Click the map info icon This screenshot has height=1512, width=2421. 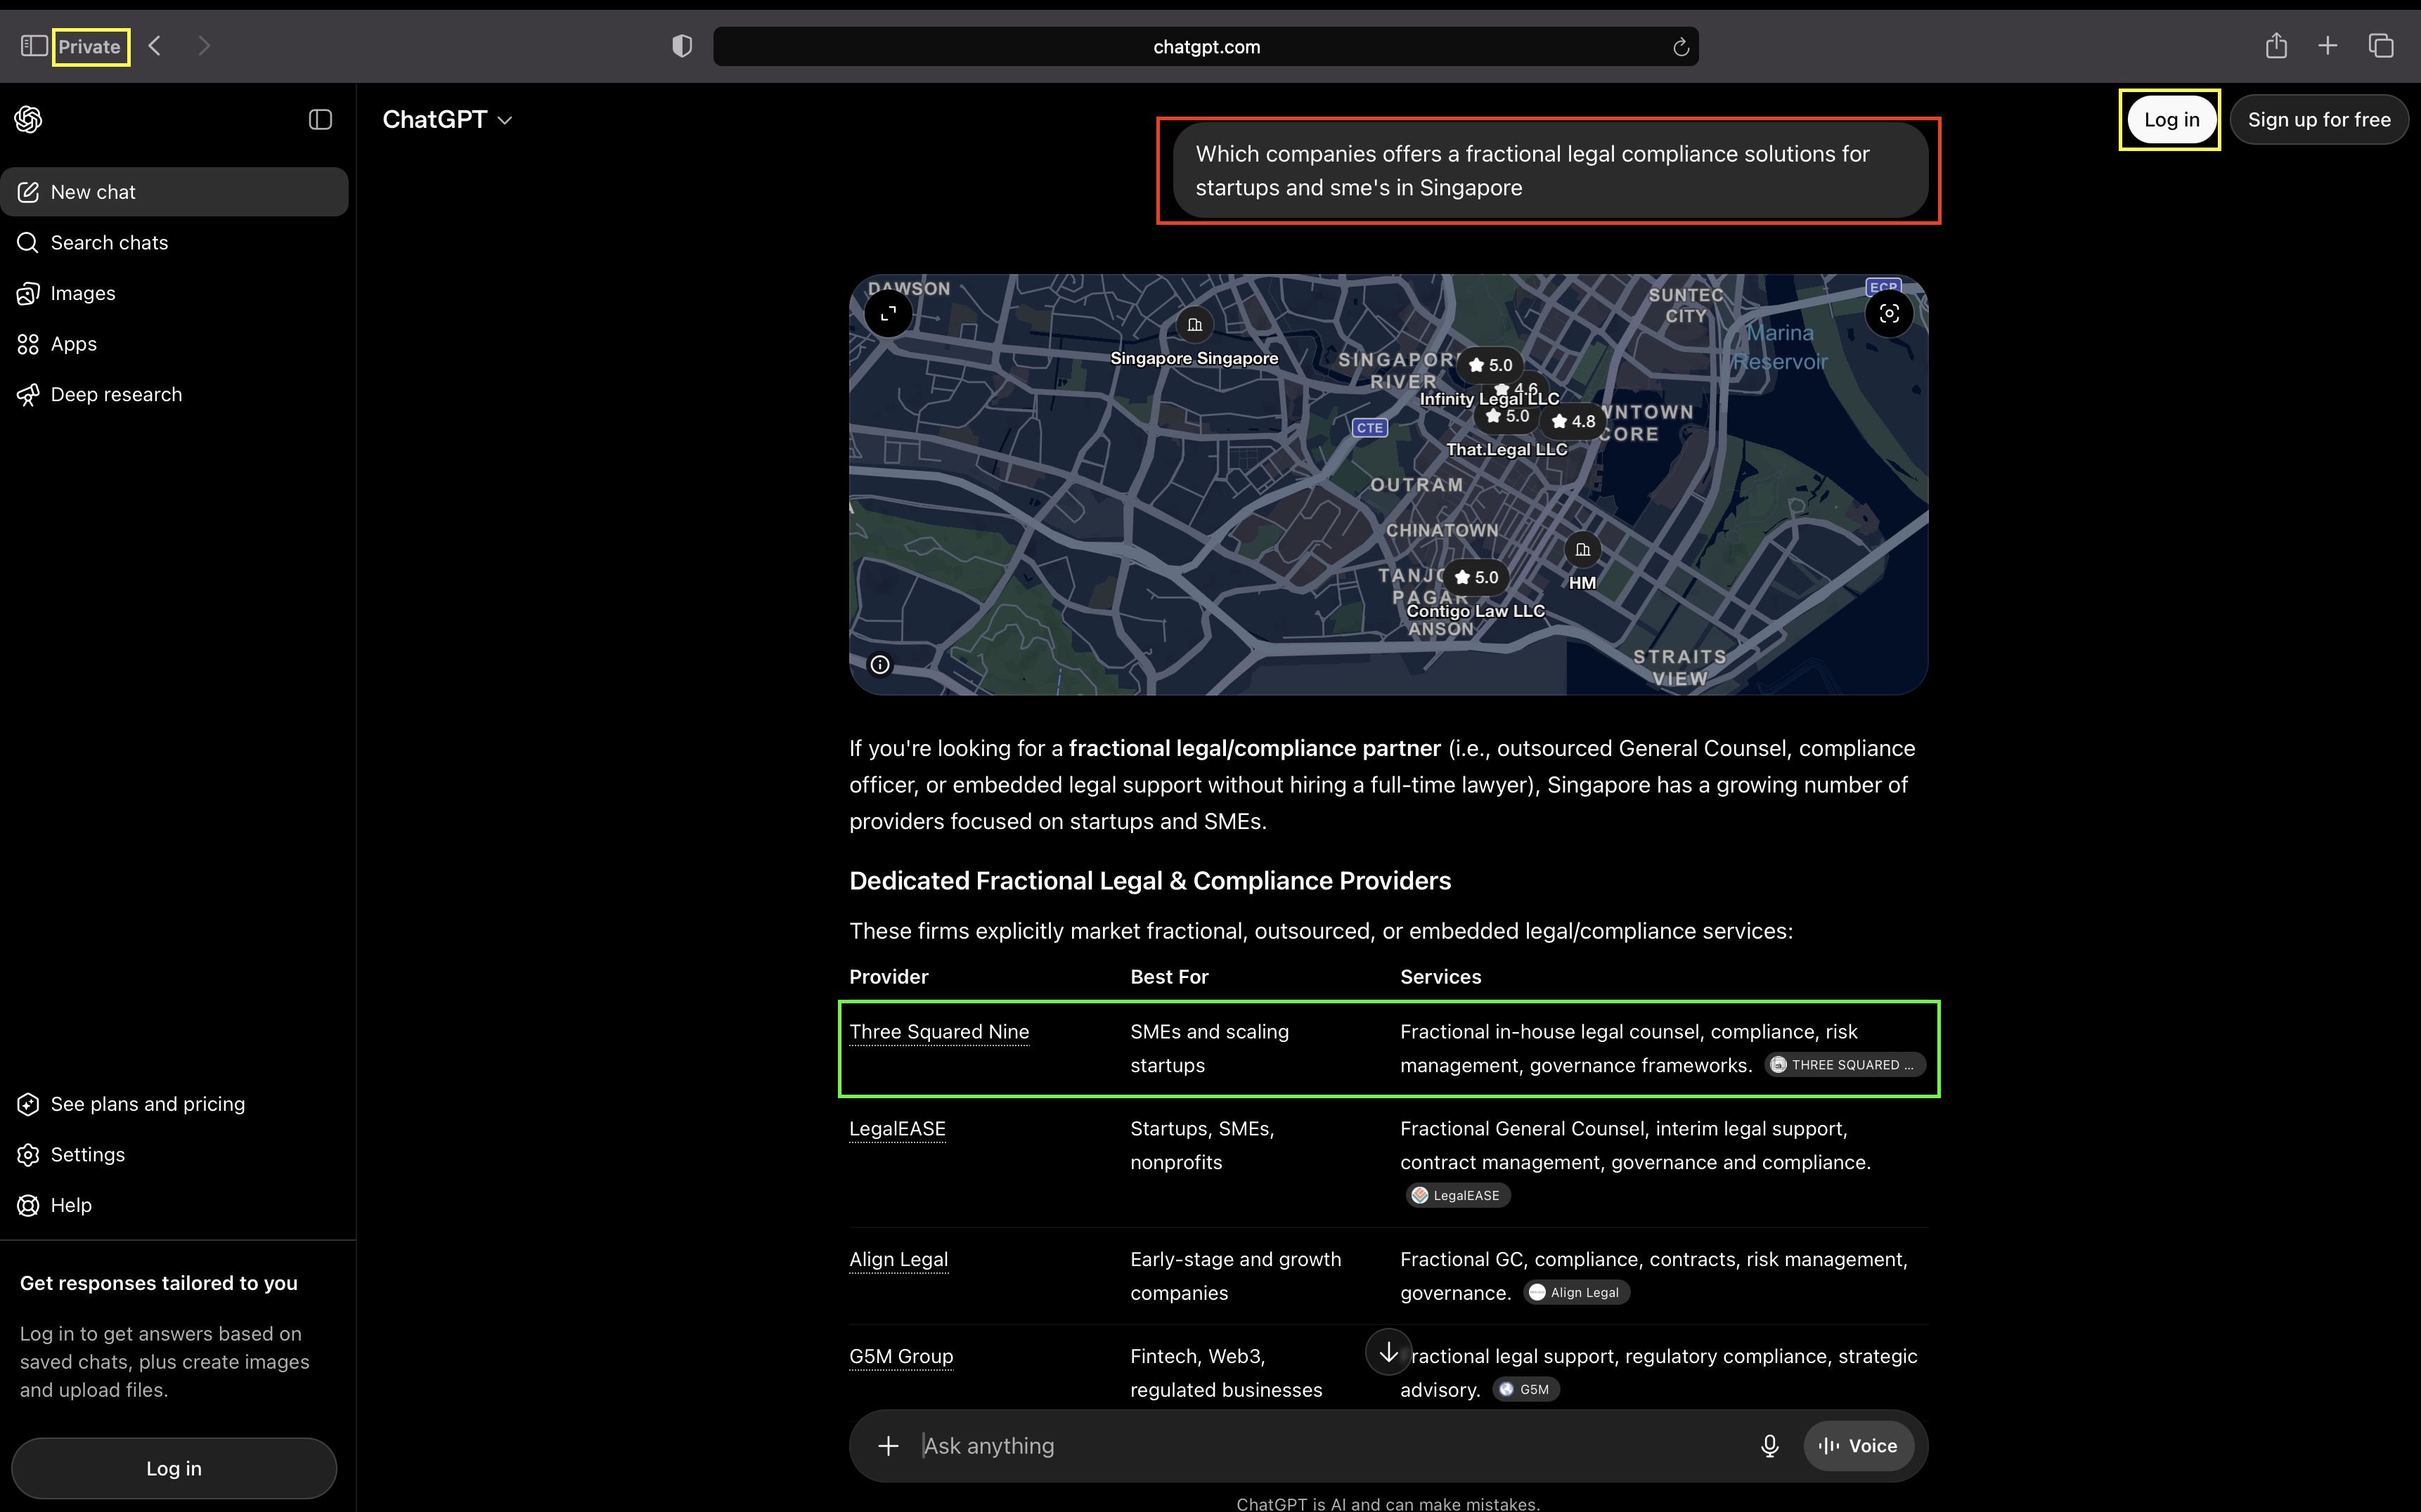coord(879,665)
